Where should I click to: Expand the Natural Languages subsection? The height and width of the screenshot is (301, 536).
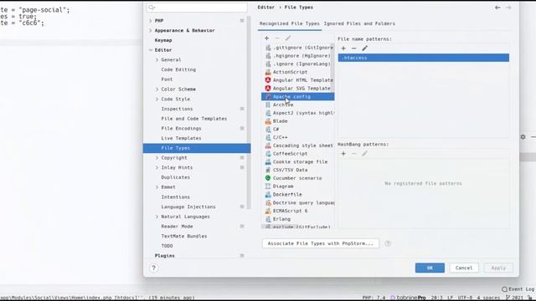coord(157,217)
